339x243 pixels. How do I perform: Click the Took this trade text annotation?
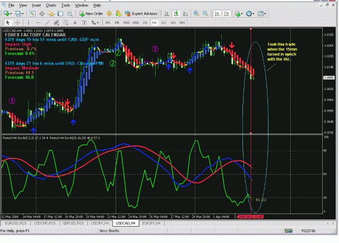(x=282, y=52)
